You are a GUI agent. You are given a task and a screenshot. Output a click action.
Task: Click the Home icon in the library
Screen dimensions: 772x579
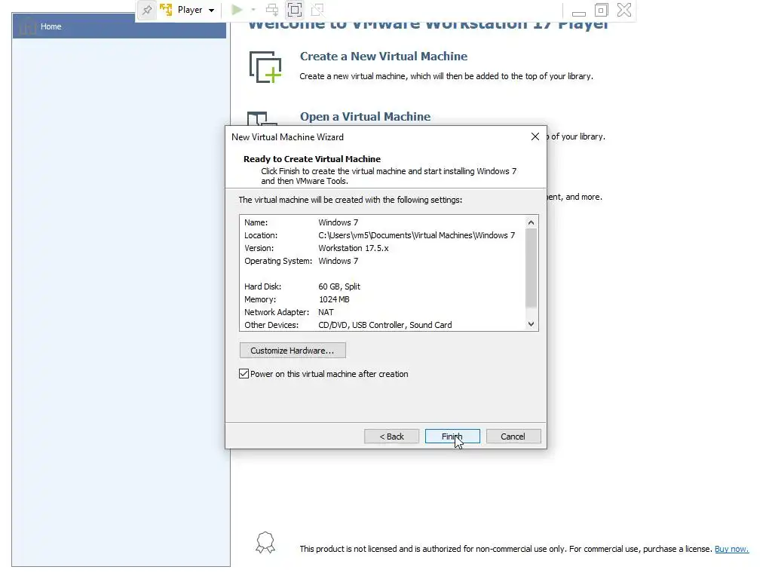click(28, 26)
